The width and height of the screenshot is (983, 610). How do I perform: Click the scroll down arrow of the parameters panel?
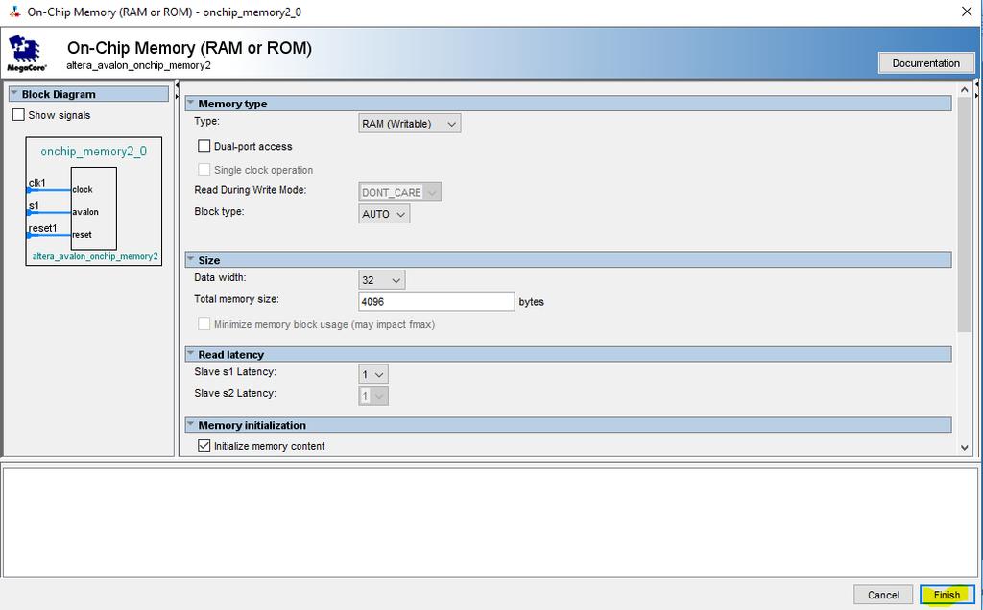964,447
